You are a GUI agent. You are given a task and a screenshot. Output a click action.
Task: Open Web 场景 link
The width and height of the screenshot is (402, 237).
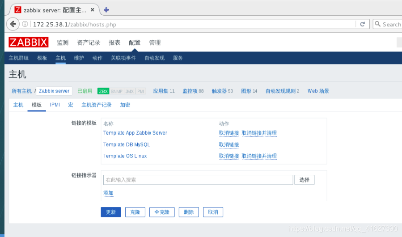[318, 91]
